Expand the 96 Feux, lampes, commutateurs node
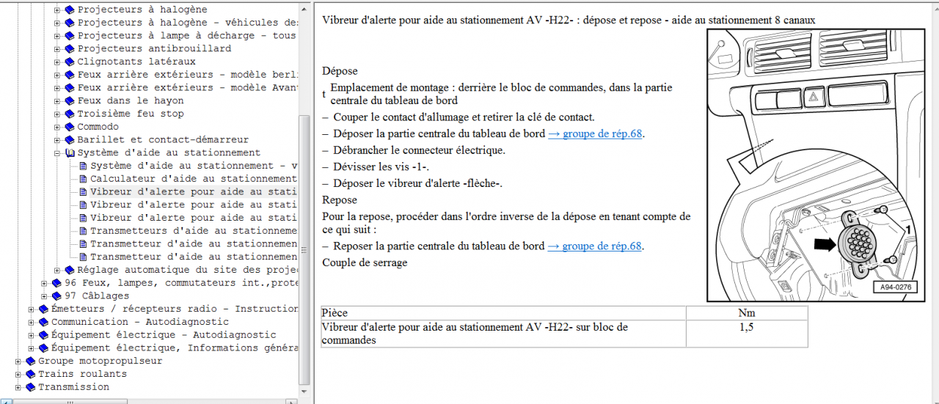 (45, 283)
